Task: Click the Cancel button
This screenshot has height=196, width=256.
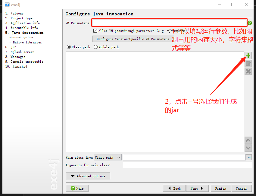Action: (242, 188)
